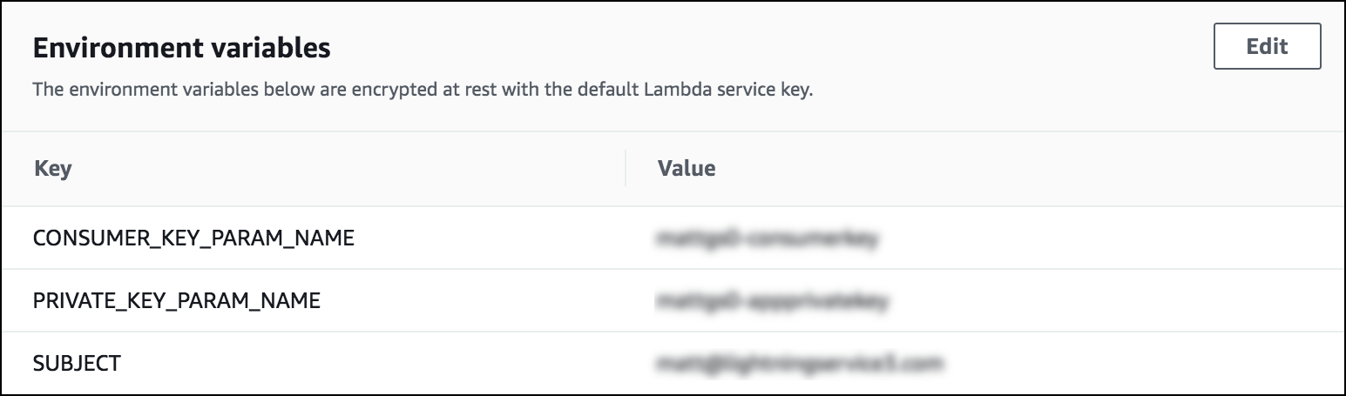Click the Environment variables heading

181,48
